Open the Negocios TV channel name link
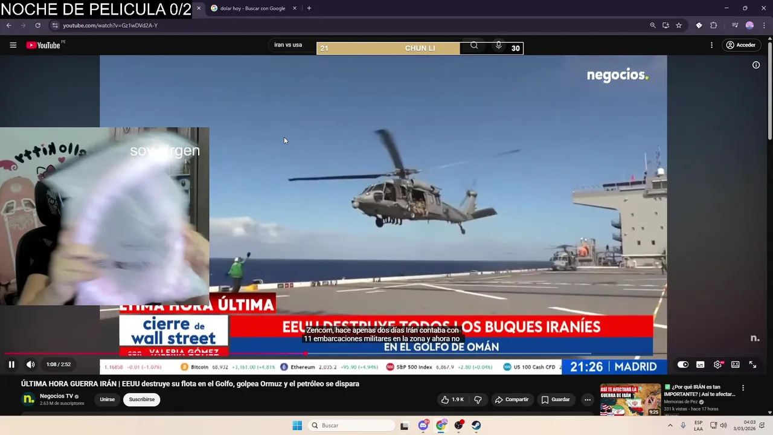The width and height of the screenshot is (773, 435). pos(56,396)
